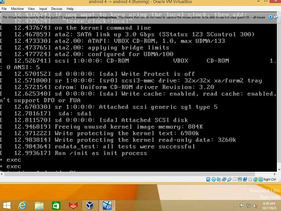Click the network adapters status icon
The width and height of the screenshot is (281, 211).
click(224, 179)
